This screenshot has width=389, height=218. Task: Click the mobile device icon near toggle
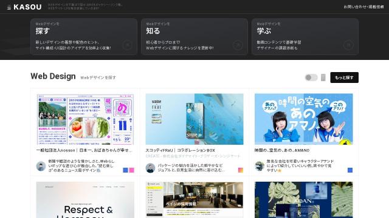(x=323, y=78)
